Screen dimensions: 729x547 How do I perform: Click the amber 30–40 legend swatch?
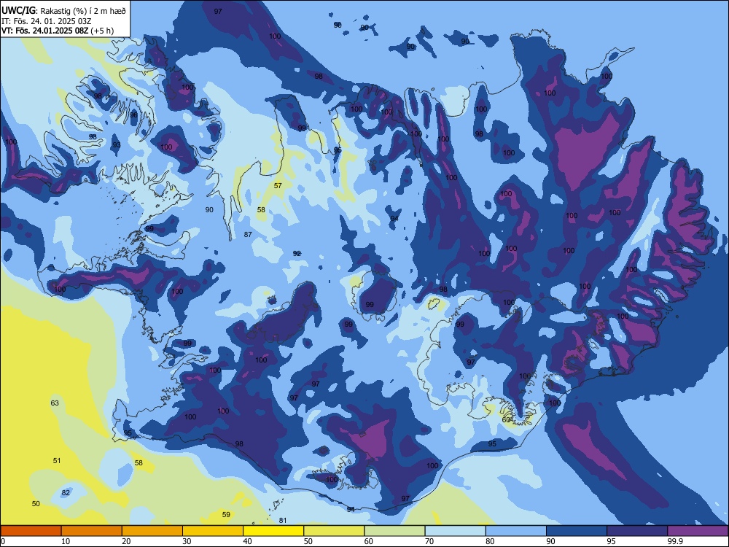(x=213, y=531)
